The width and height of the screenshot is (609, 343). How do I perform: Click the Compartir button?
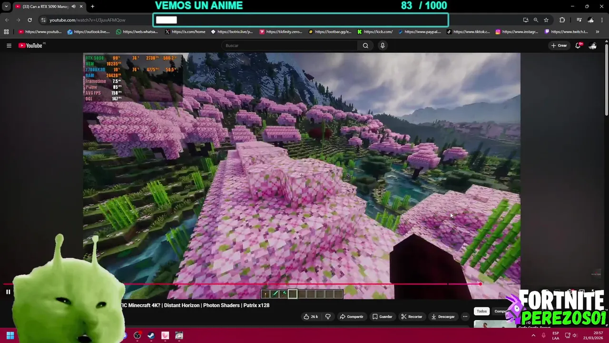point(351,316)
